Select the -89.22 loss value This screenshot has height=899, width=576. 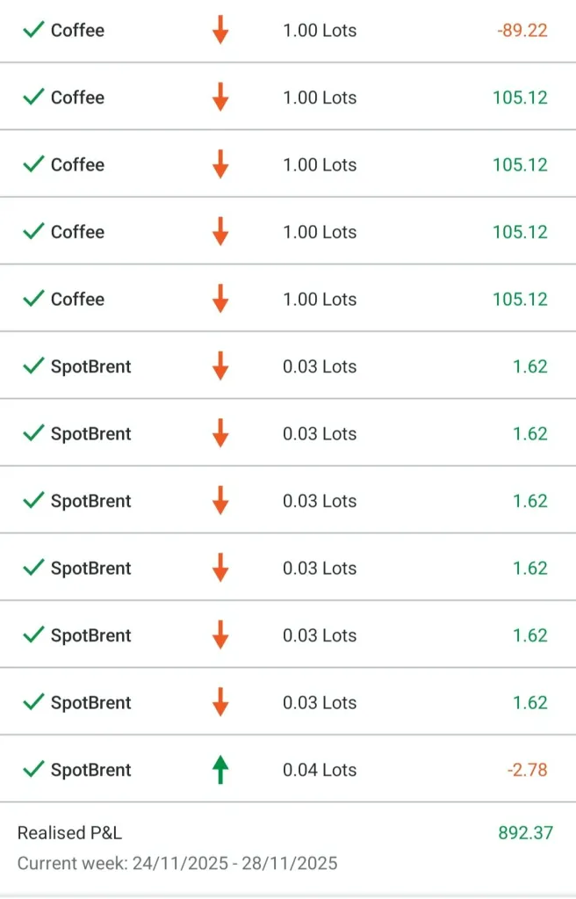[522, 30]
